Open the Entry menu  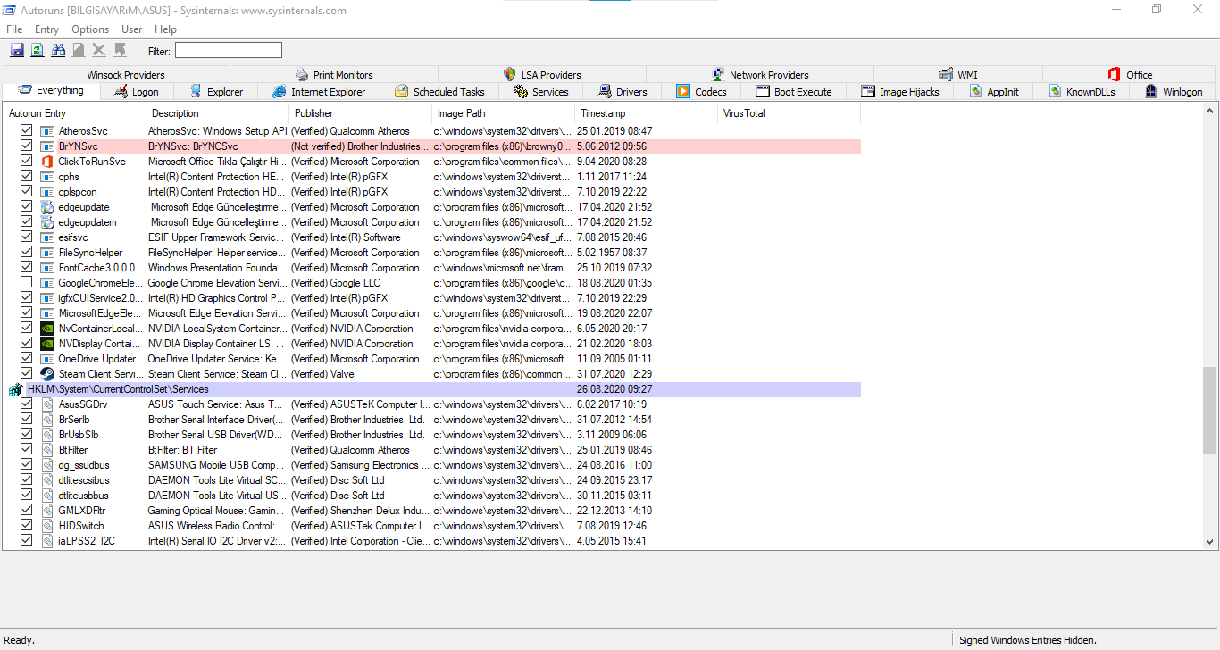pyautogui.click(x=46, y=29)
